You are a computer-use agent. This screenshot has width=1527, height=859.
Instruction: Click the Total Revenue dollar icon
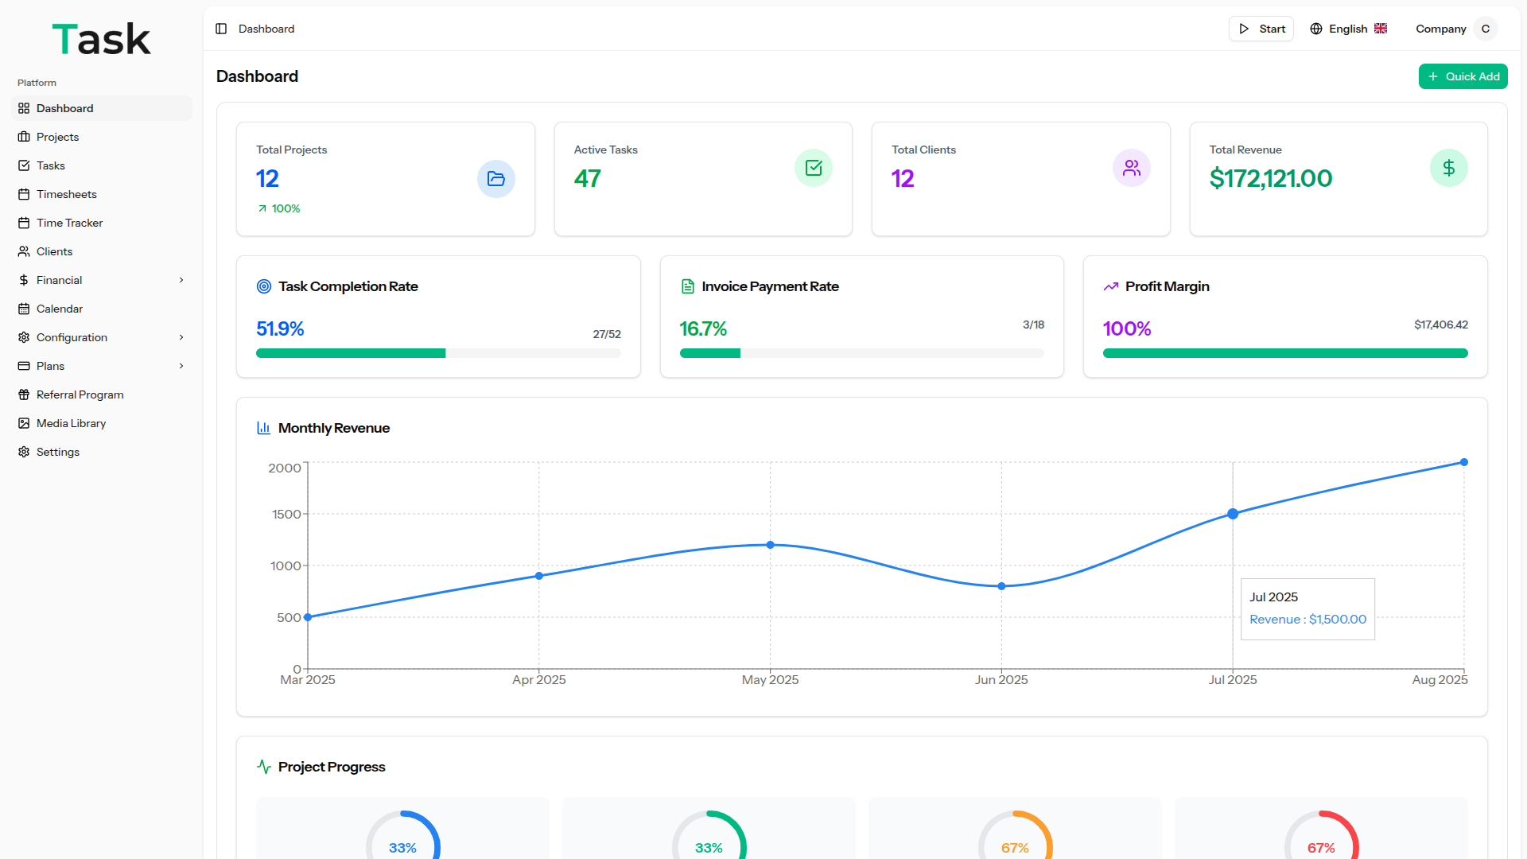tap(1448, 168)
